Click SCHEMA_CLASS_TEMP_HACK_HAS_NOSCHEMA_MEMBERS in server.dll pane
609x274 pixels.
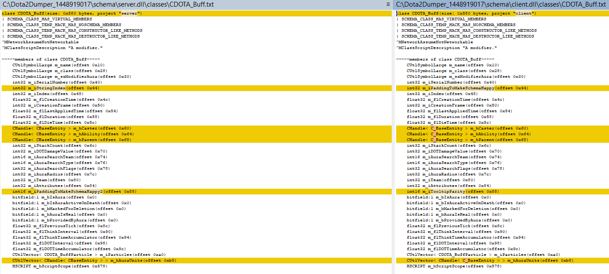tap(64, 25)
